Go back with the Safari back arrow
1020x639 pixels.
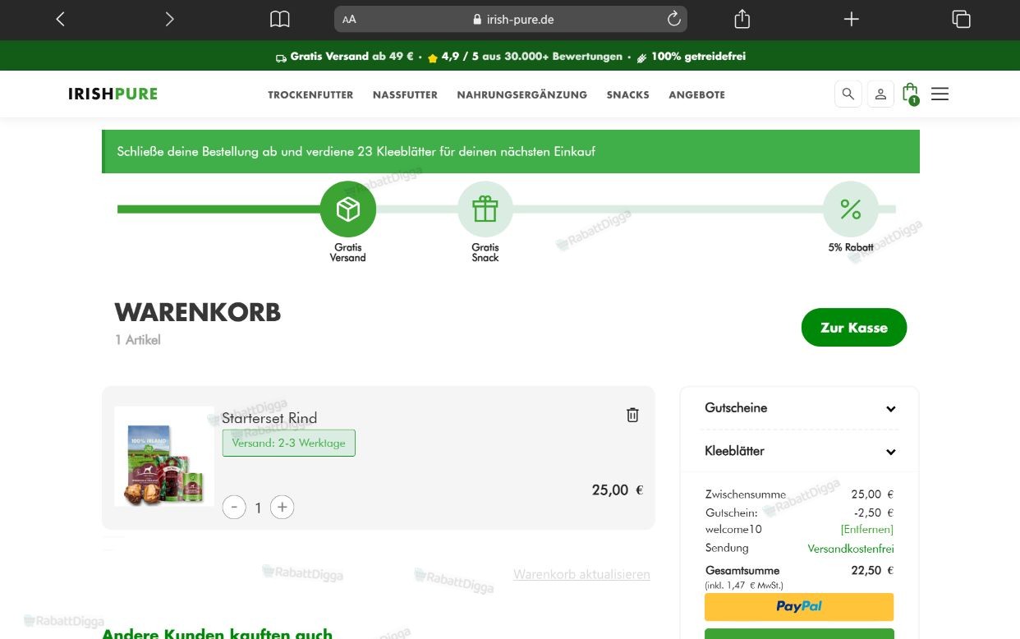[60, 19]
